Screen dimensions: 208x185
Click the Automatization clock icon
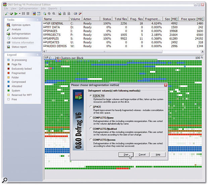click(9, 38)
